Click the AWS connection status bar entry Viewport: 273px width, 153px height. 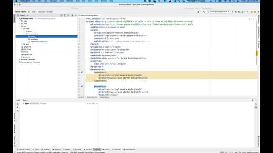coord(250,152)
